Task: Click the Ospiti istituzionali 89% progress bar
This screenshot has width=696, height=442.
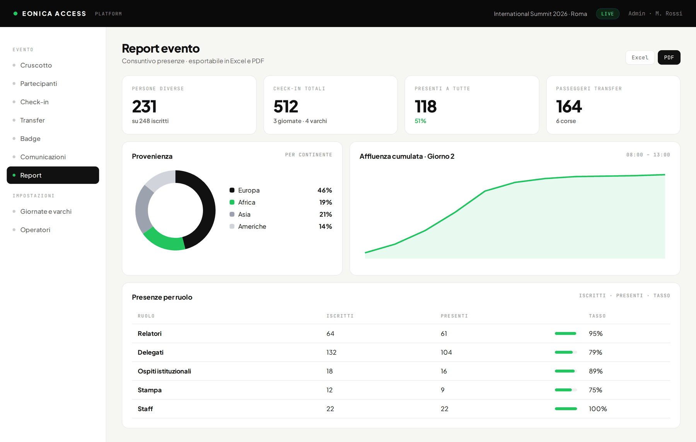Action: point(566,371)
